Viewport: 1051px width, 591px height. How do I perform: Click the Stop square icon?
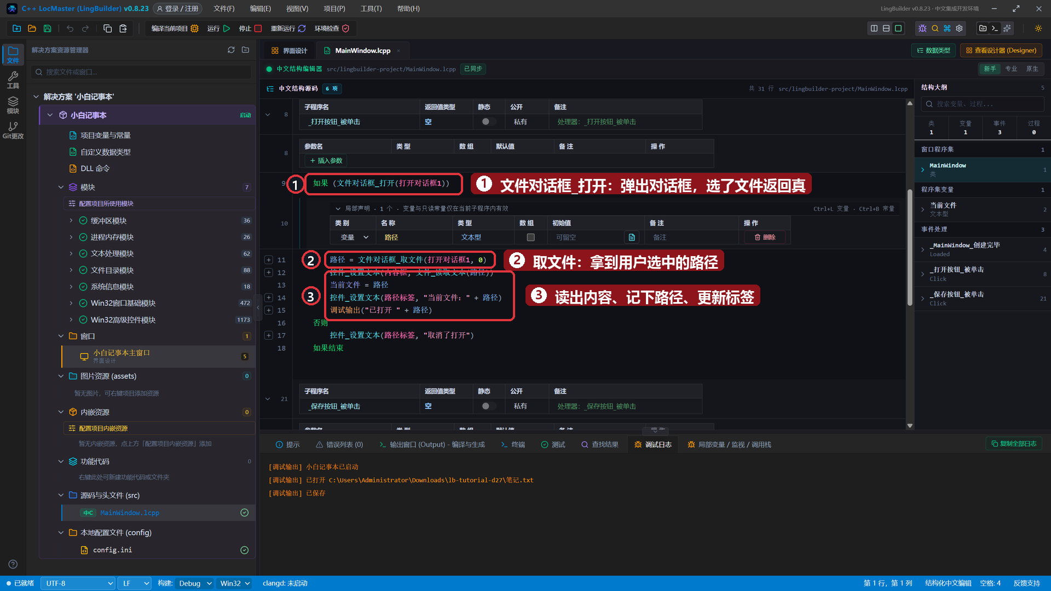pos(258,28)
